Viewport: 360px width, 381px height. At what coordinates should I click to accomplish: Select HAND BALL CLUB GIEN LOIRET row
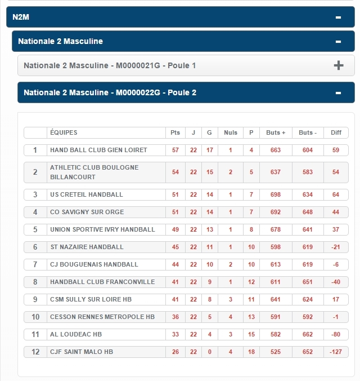98,150
